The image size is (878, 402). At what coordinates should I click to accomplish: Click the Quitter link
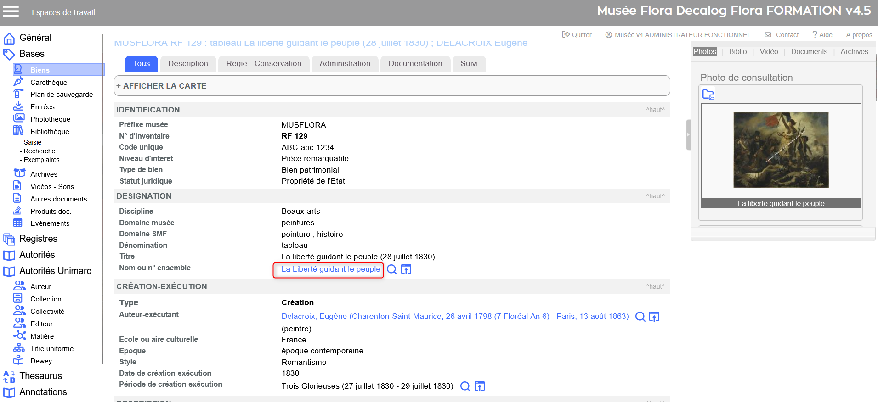(577, 35)
